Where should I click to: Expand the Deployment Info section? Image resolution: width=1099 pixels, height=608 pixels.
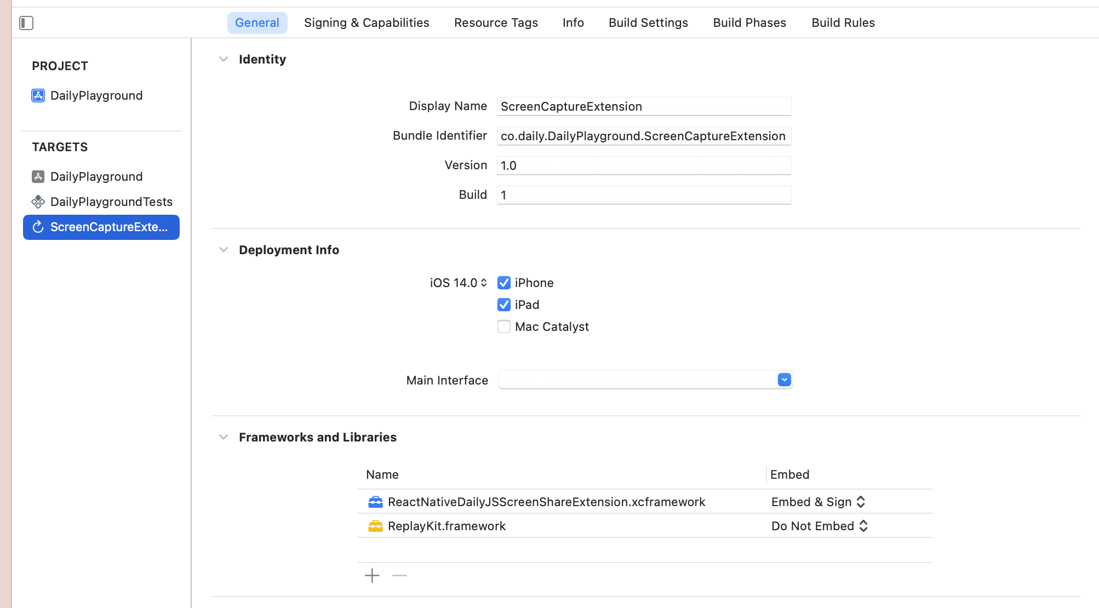point(224,249)
